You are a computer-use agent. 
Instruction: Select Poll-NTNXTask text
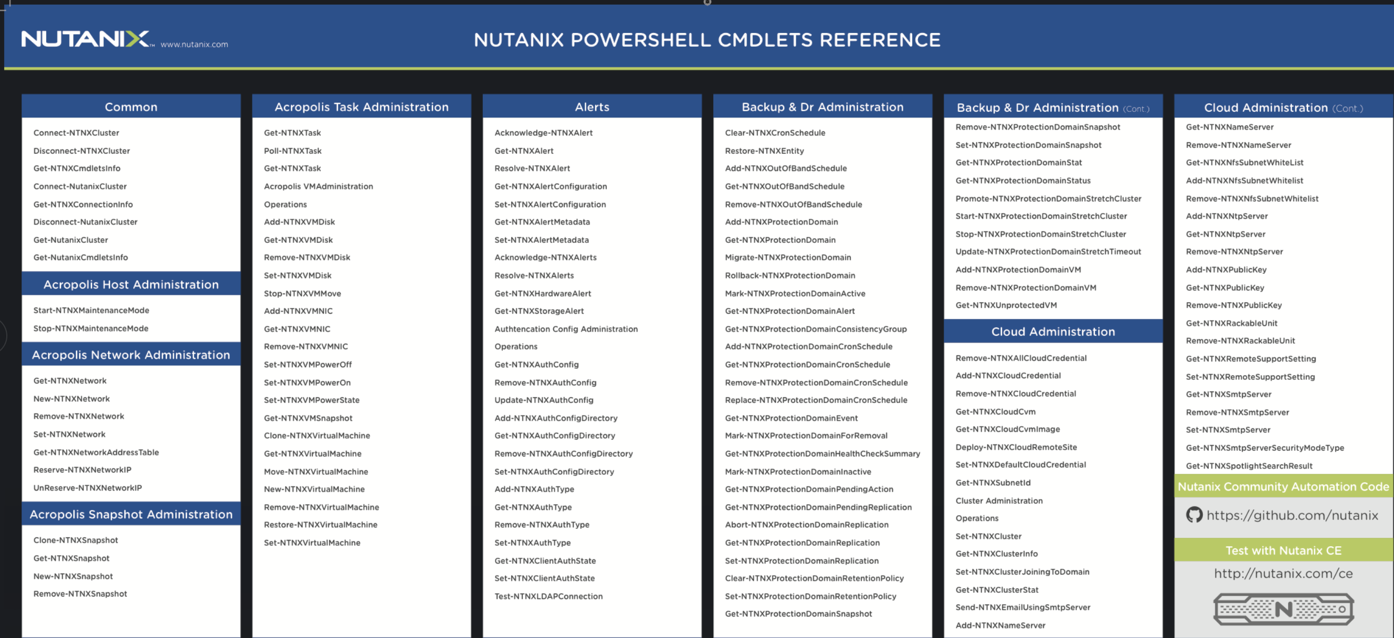293,151
